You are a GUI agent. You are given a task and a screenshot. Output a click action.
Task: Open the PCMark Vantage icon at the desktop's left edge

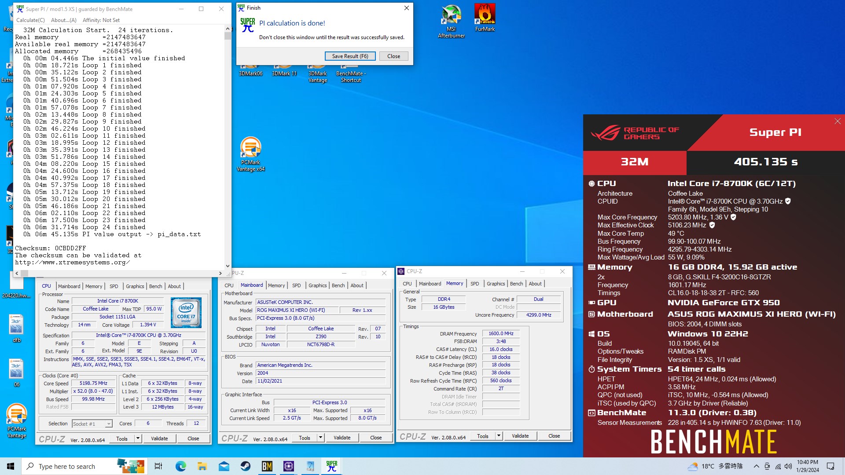17,420
